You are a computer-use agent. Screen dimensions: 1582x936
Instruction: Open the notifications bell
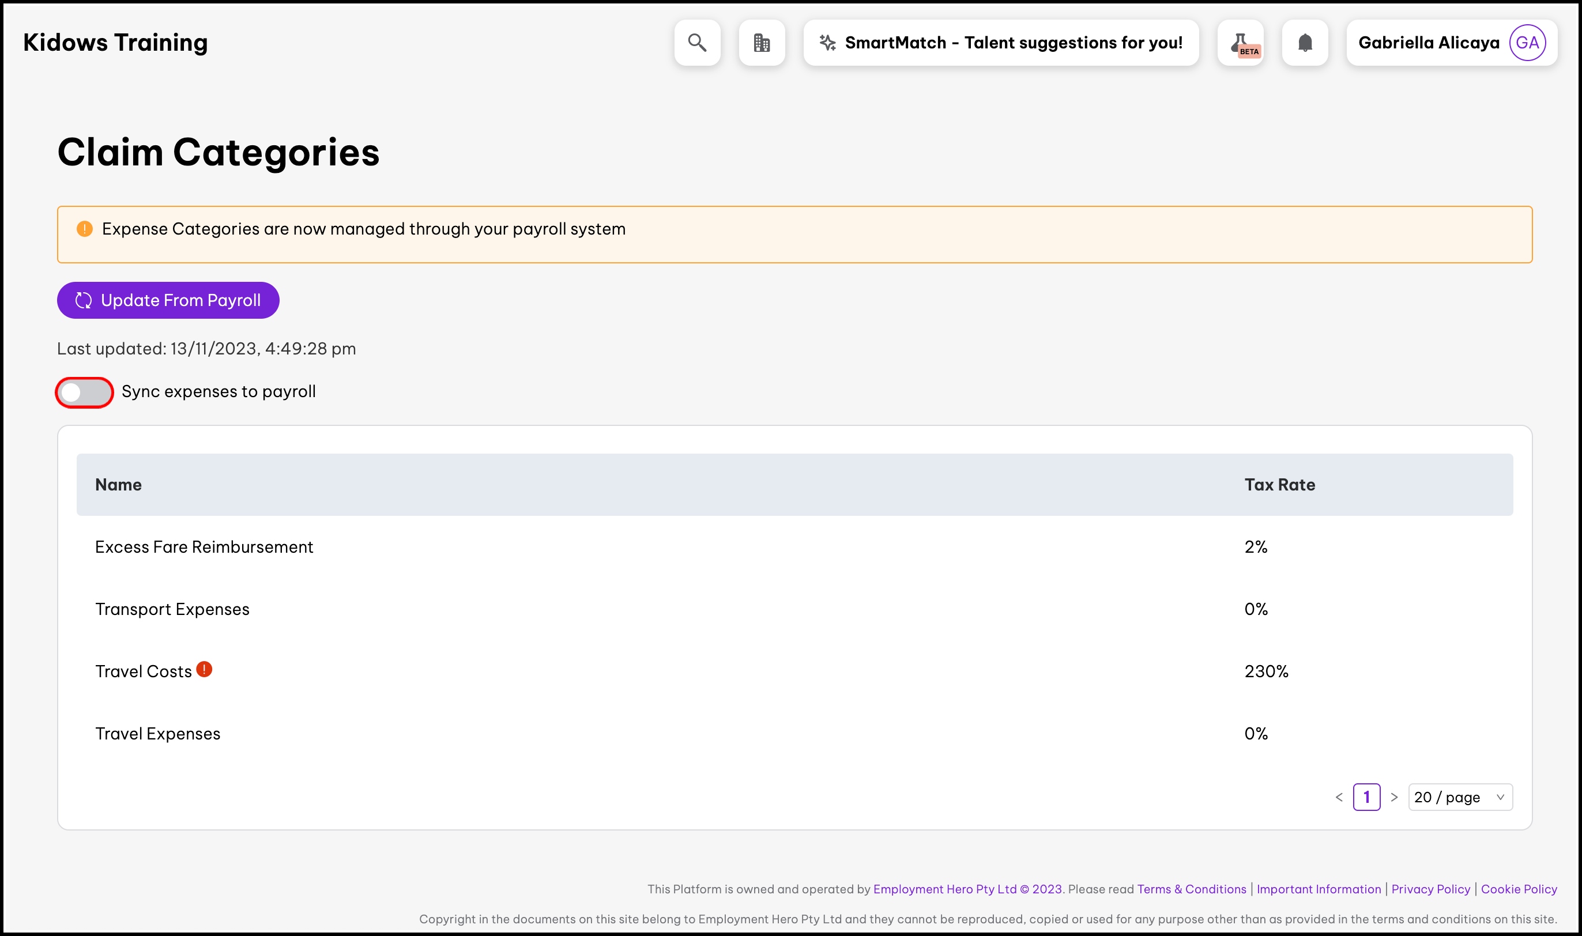pyautogui.click(x=1305, y=43)
